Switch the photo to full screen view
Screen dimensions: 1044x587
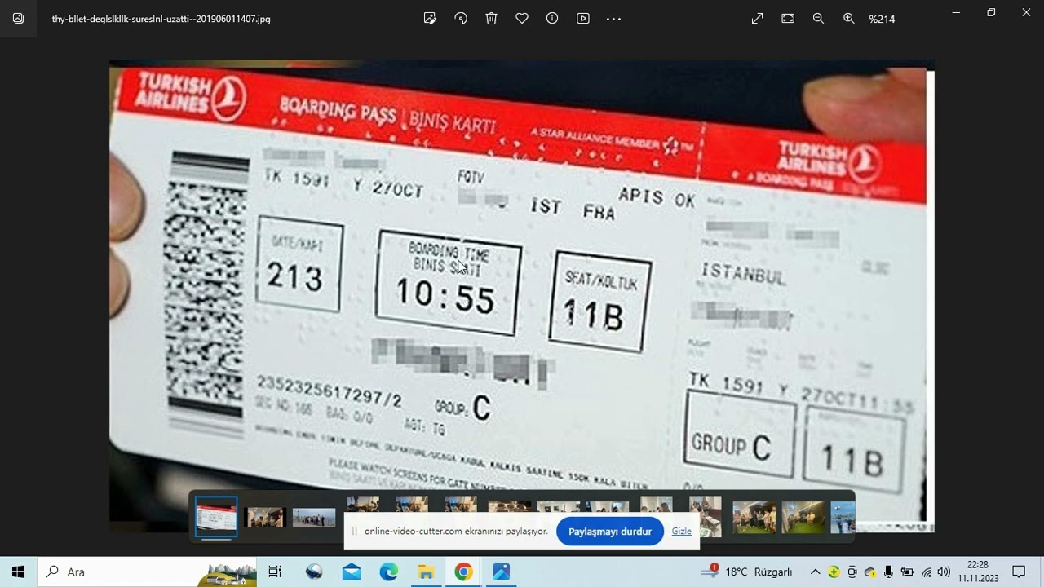(757, 18)
